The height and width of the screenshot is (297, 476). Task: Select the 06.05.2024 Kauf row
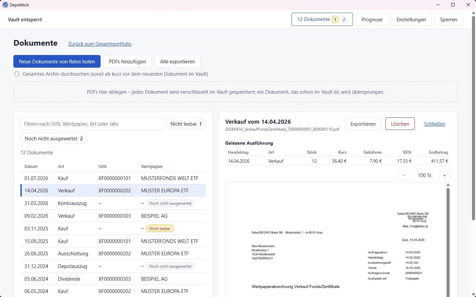pos(113,291)
